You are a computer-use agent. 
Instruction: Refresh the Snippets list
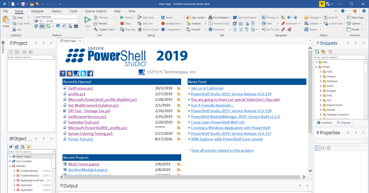[x=317, y=51]
